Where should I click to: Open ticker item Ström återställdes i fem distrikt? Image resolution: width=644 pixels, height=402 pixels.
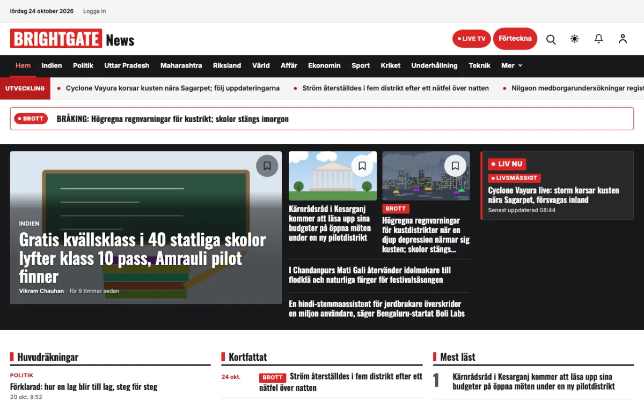point(396,88)
